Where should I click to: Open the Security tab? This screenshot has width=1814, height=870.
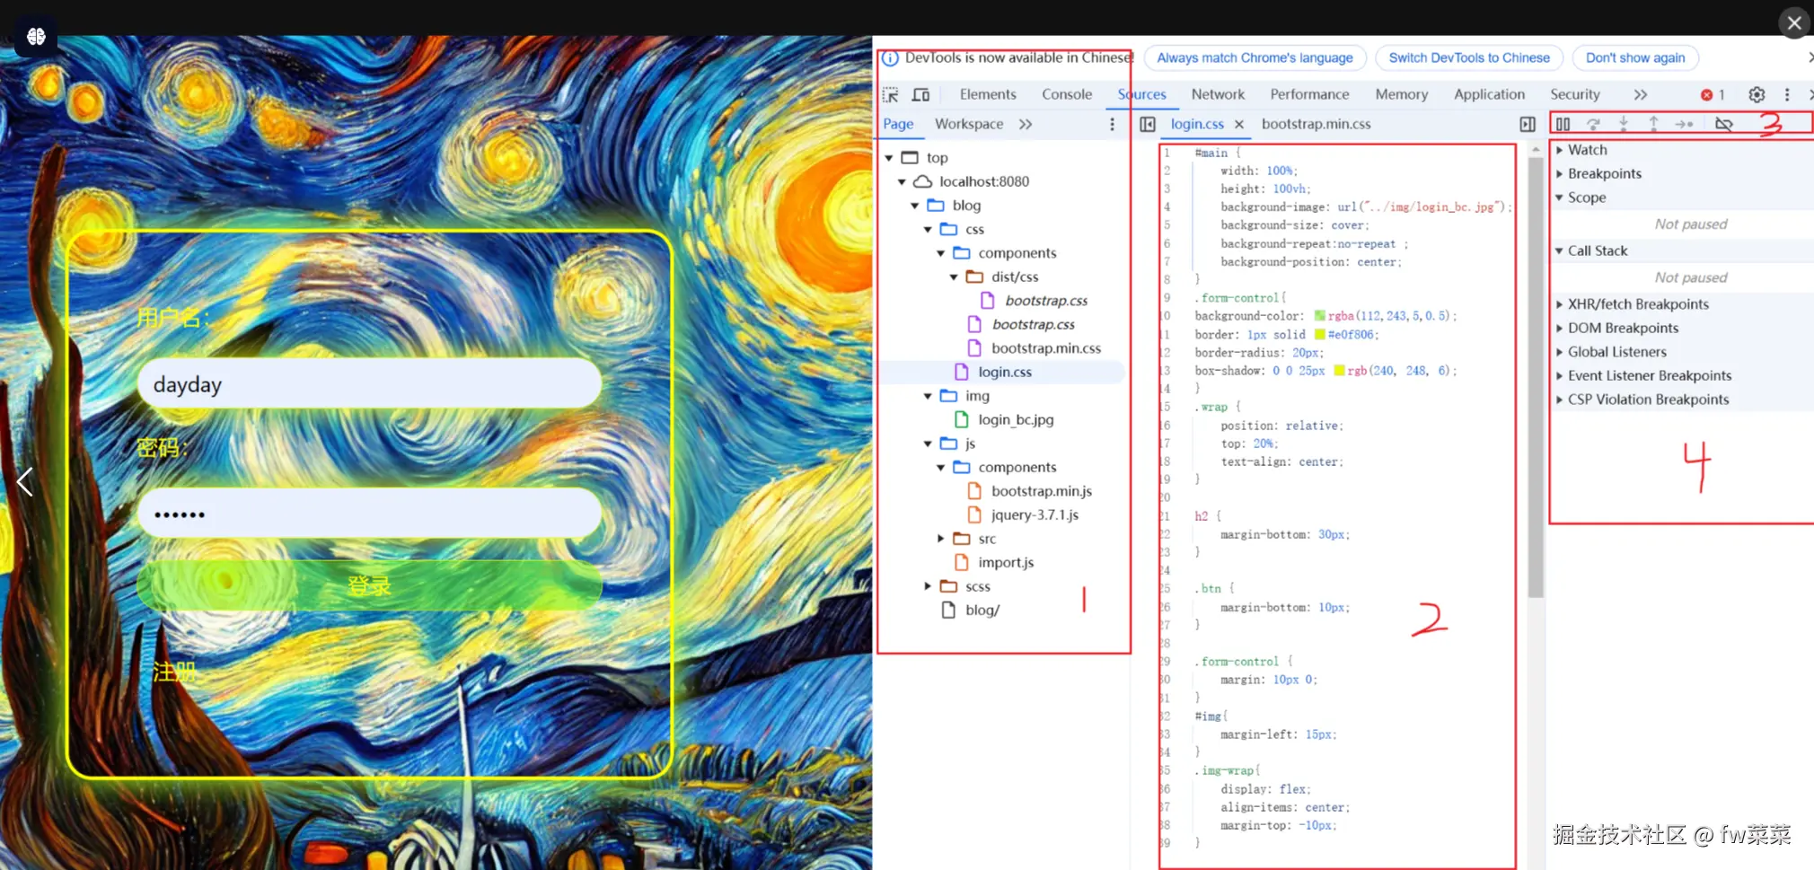pos(1575,94)
